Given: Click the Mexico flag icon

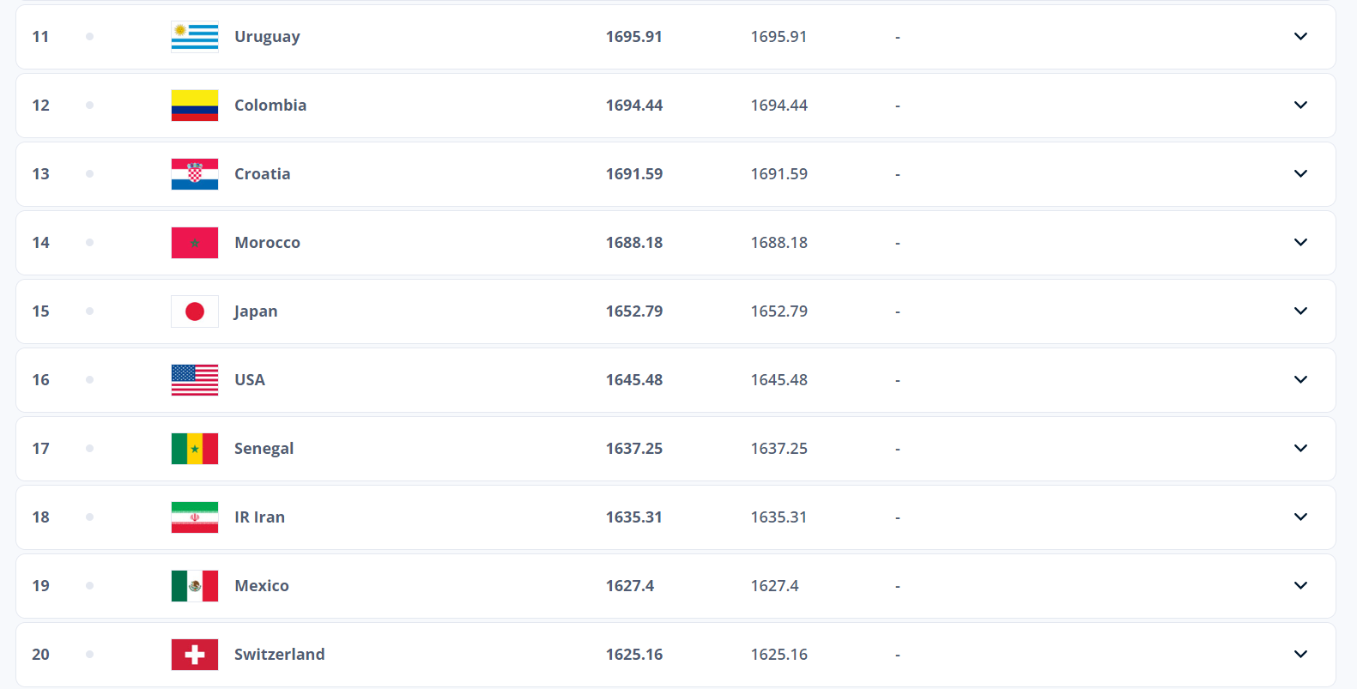Looking at the screenshot, I should pos(195,586).
